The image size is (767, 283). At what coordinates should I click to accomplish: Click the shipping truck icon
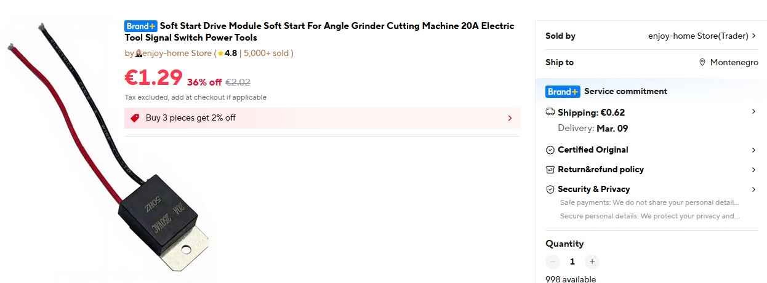[x=550, y=112]
